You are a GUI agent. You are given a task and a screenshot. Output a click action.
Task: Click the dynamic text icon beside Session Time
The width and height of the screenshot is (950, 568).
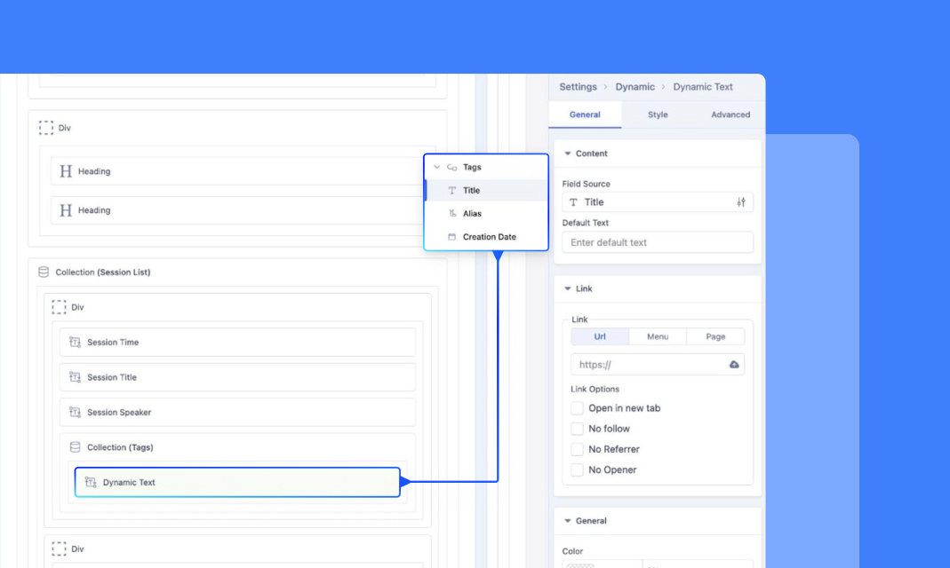(76, 343)
